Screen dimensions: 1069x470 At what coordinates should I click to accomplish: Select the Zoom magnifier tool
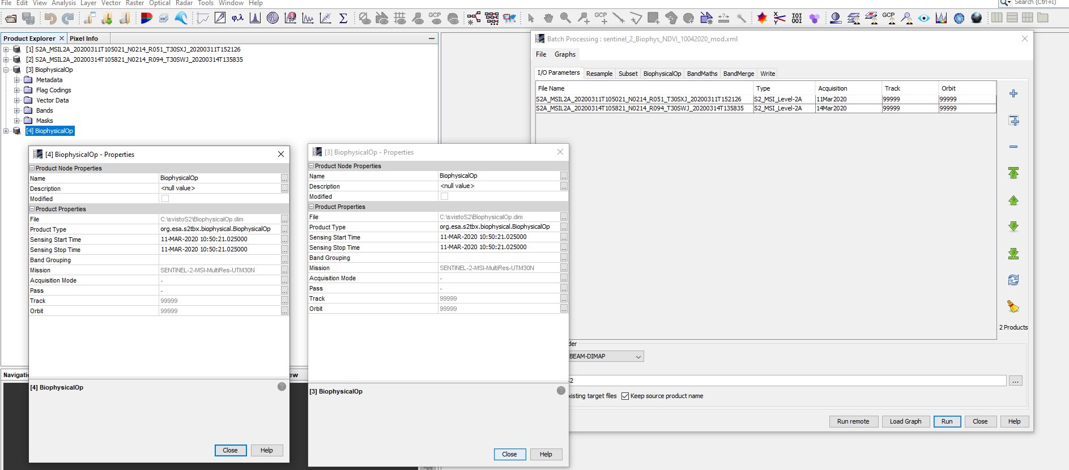pyautogui.click(x=565, y=18)
